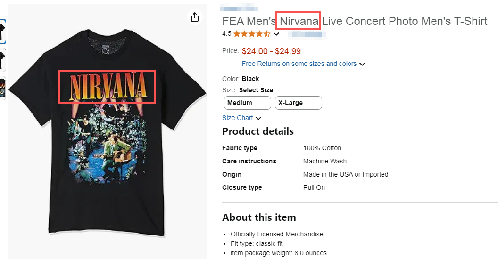Click the $24.00 - $24.99 price
The width and height of the screenshot is (498, 259).
pyautogui.click(x=271, y=51)
